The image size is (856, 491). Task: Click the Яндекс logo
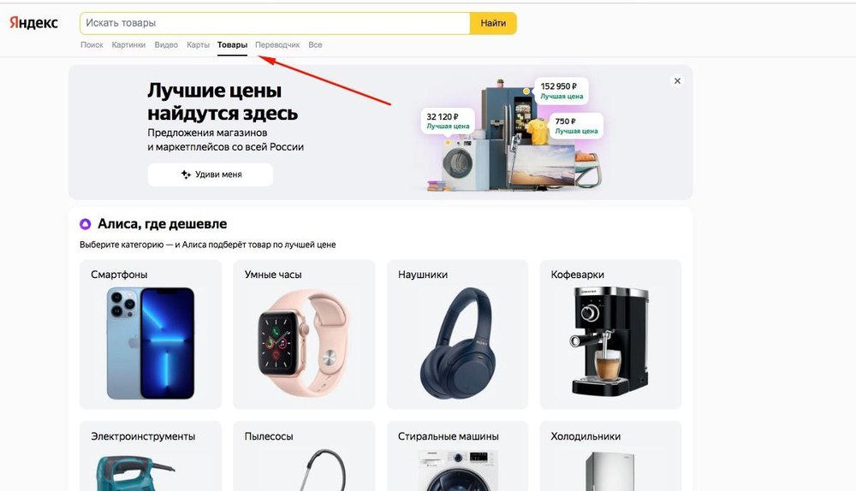click(x=34, y=23)
